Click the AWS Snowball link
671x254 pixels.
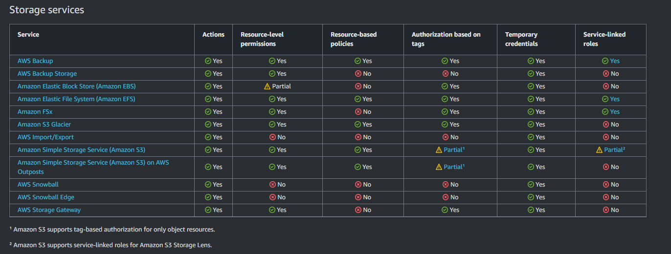point(38,185)
